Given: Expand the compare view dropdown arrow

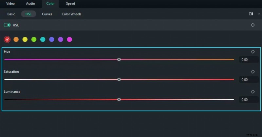Looking at the screenshot, I should [x=259, y=14].
